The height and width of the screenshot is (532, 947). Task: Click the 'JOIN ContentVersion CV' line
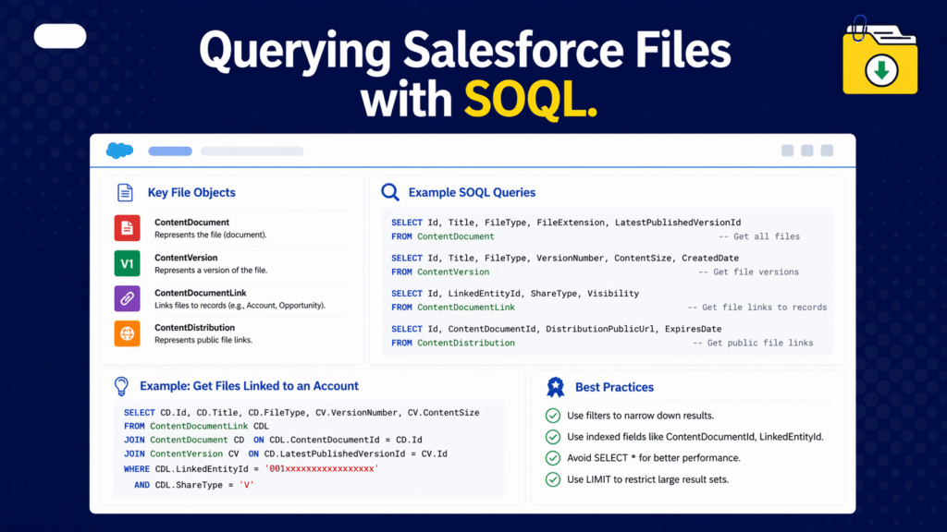(x=286, y=453)
